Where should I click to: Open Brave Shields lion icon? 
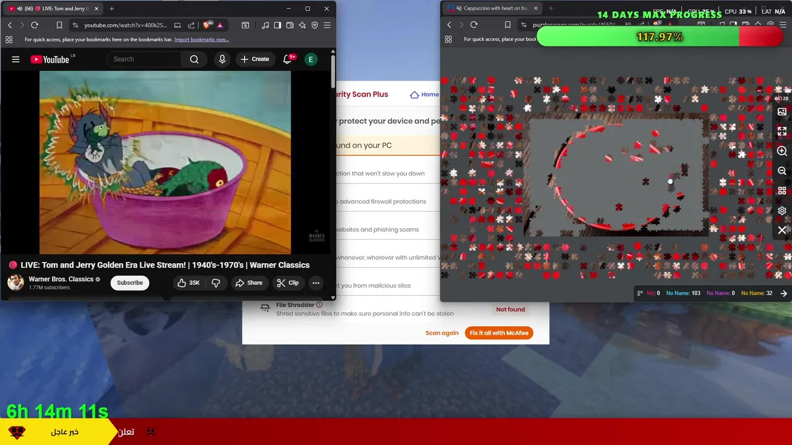tap(207, 25)
